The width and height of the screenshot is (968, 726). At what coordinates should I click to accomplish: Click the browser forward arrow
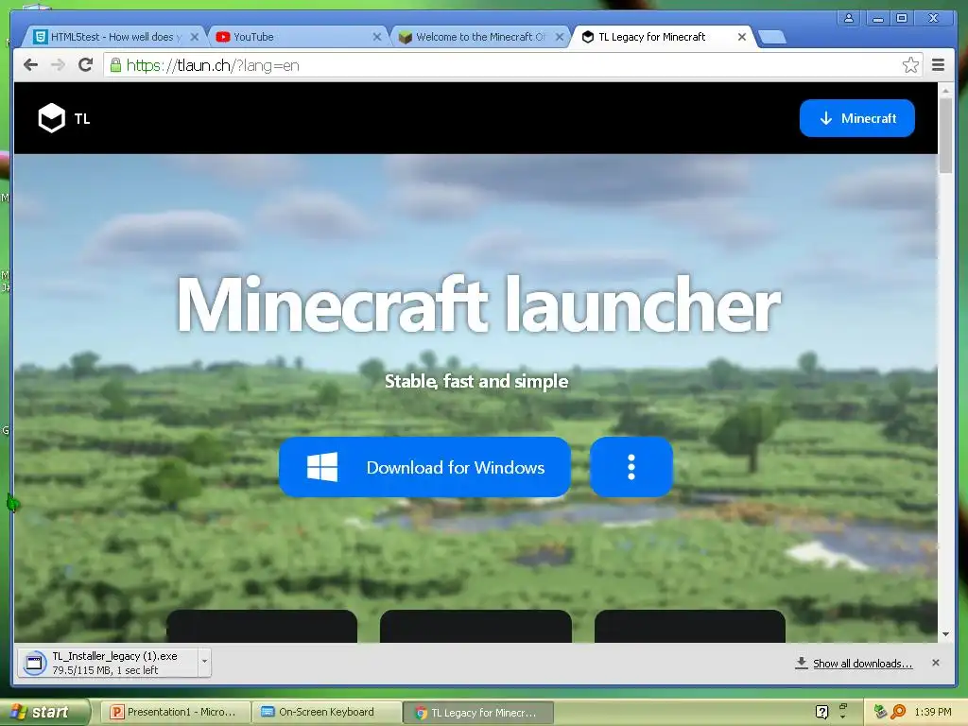click(x=58, y=65)
